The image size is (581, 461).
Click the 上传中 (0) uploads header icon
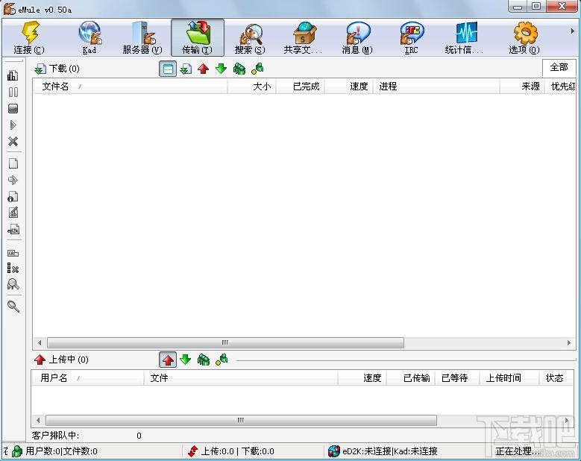[40, 360]
